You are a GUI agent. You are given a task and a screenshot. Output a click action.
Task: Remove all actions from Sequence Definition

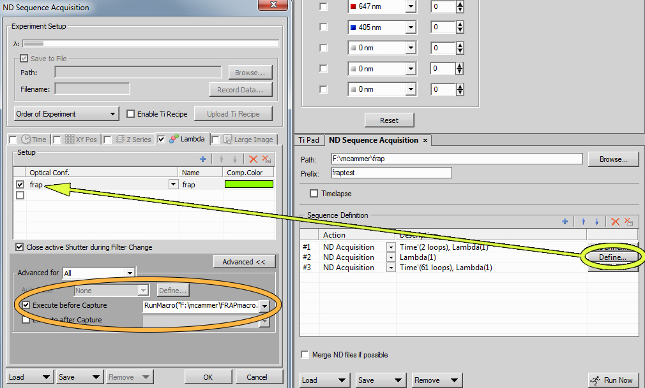point(628,222)
